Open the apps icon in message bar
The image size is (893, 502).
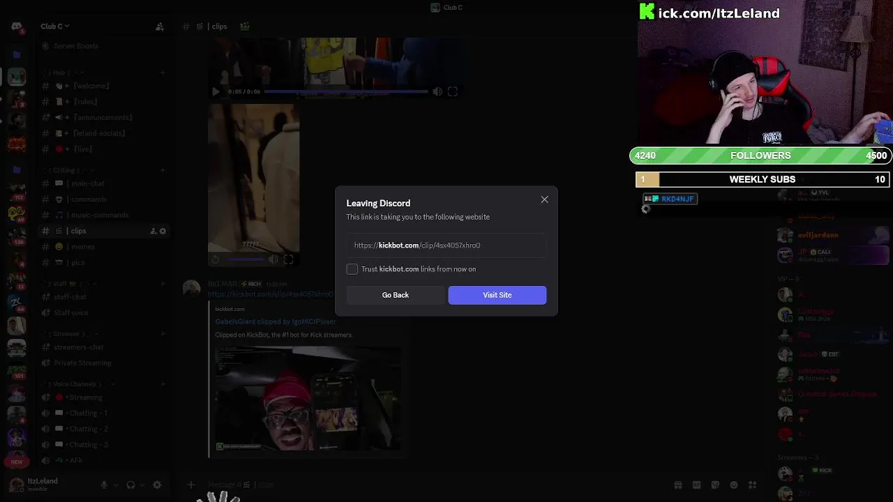(x=753, y=485)
